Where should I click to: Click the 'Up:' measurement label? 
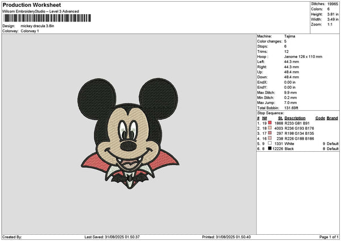(260, 72)
